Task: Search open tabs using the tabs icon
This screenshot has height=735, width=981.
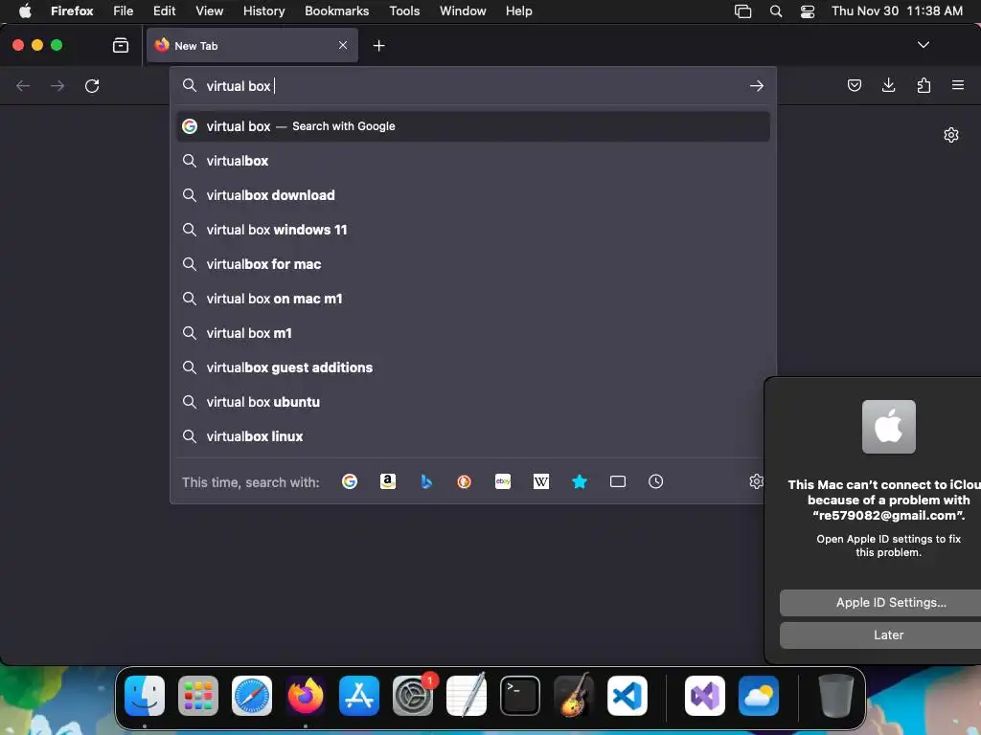Action: coord(618,481)
